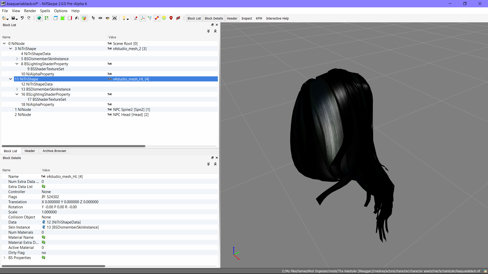The width and height of the screenshot is (488, 274).
Task: Expand BS Properties row in Block Details
Action: (4, 258)
